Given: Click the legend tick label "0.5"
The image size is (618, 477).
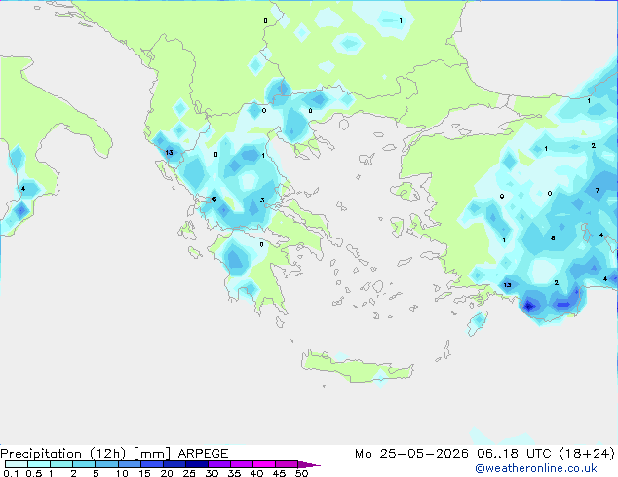Looking at the screenshot, I should pos(33,473).
